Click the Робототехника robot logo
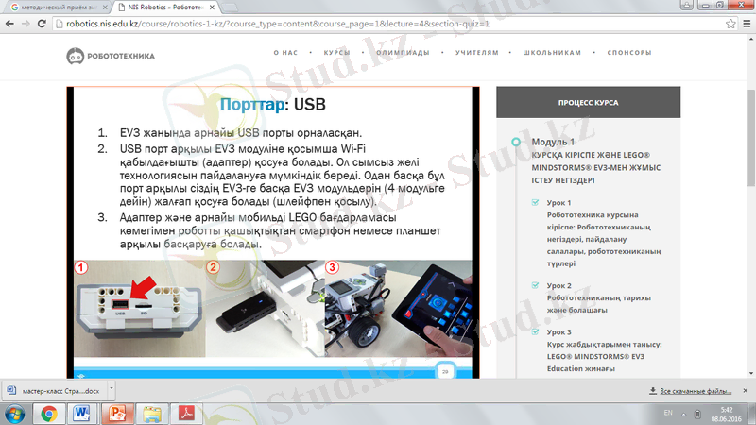The height and width of the screenshot is (425, 756). 75,56
